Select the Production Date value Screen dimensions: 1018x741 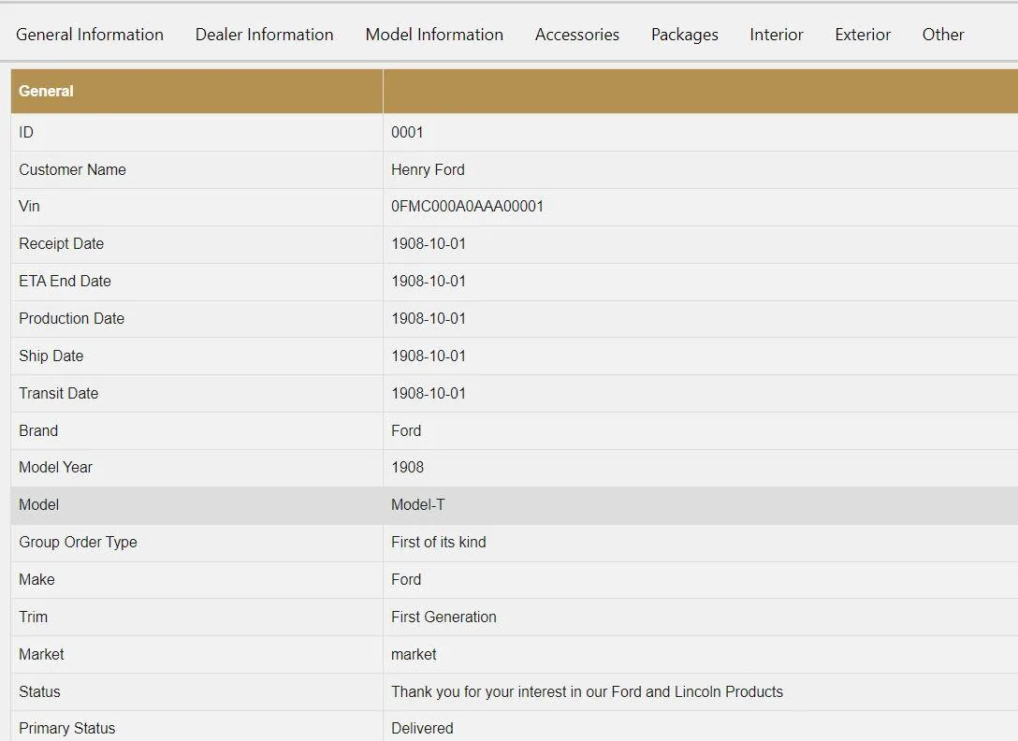429,319
